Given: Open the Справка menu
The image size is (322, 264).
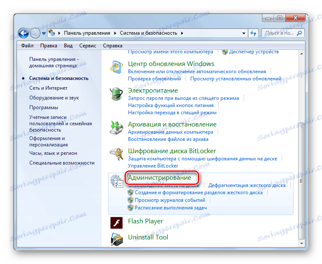Looking at the screenshot, I should click(113, 46).
